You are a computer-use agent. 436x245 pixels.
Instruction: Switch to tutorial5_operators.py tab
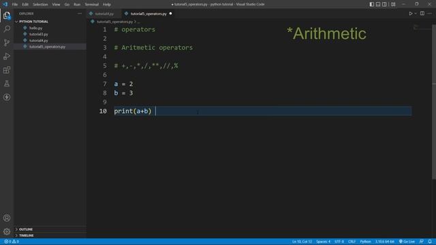pos(149,14)
